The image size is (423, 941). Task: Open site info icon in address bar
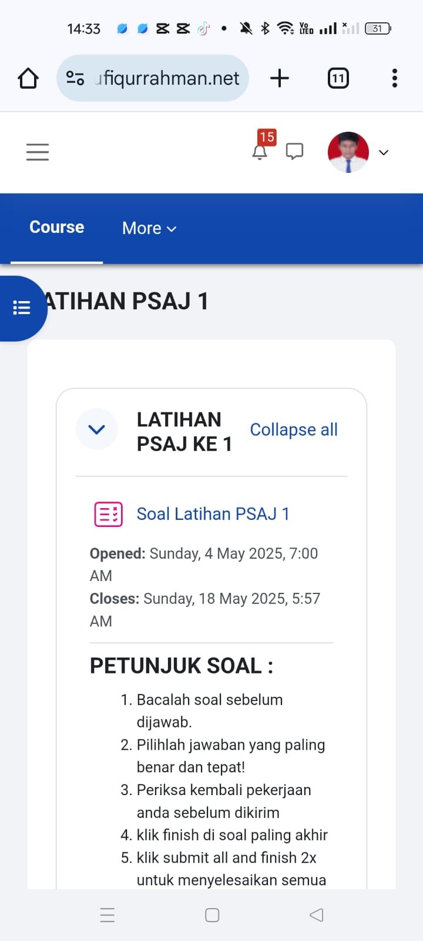tap(75, 78)
